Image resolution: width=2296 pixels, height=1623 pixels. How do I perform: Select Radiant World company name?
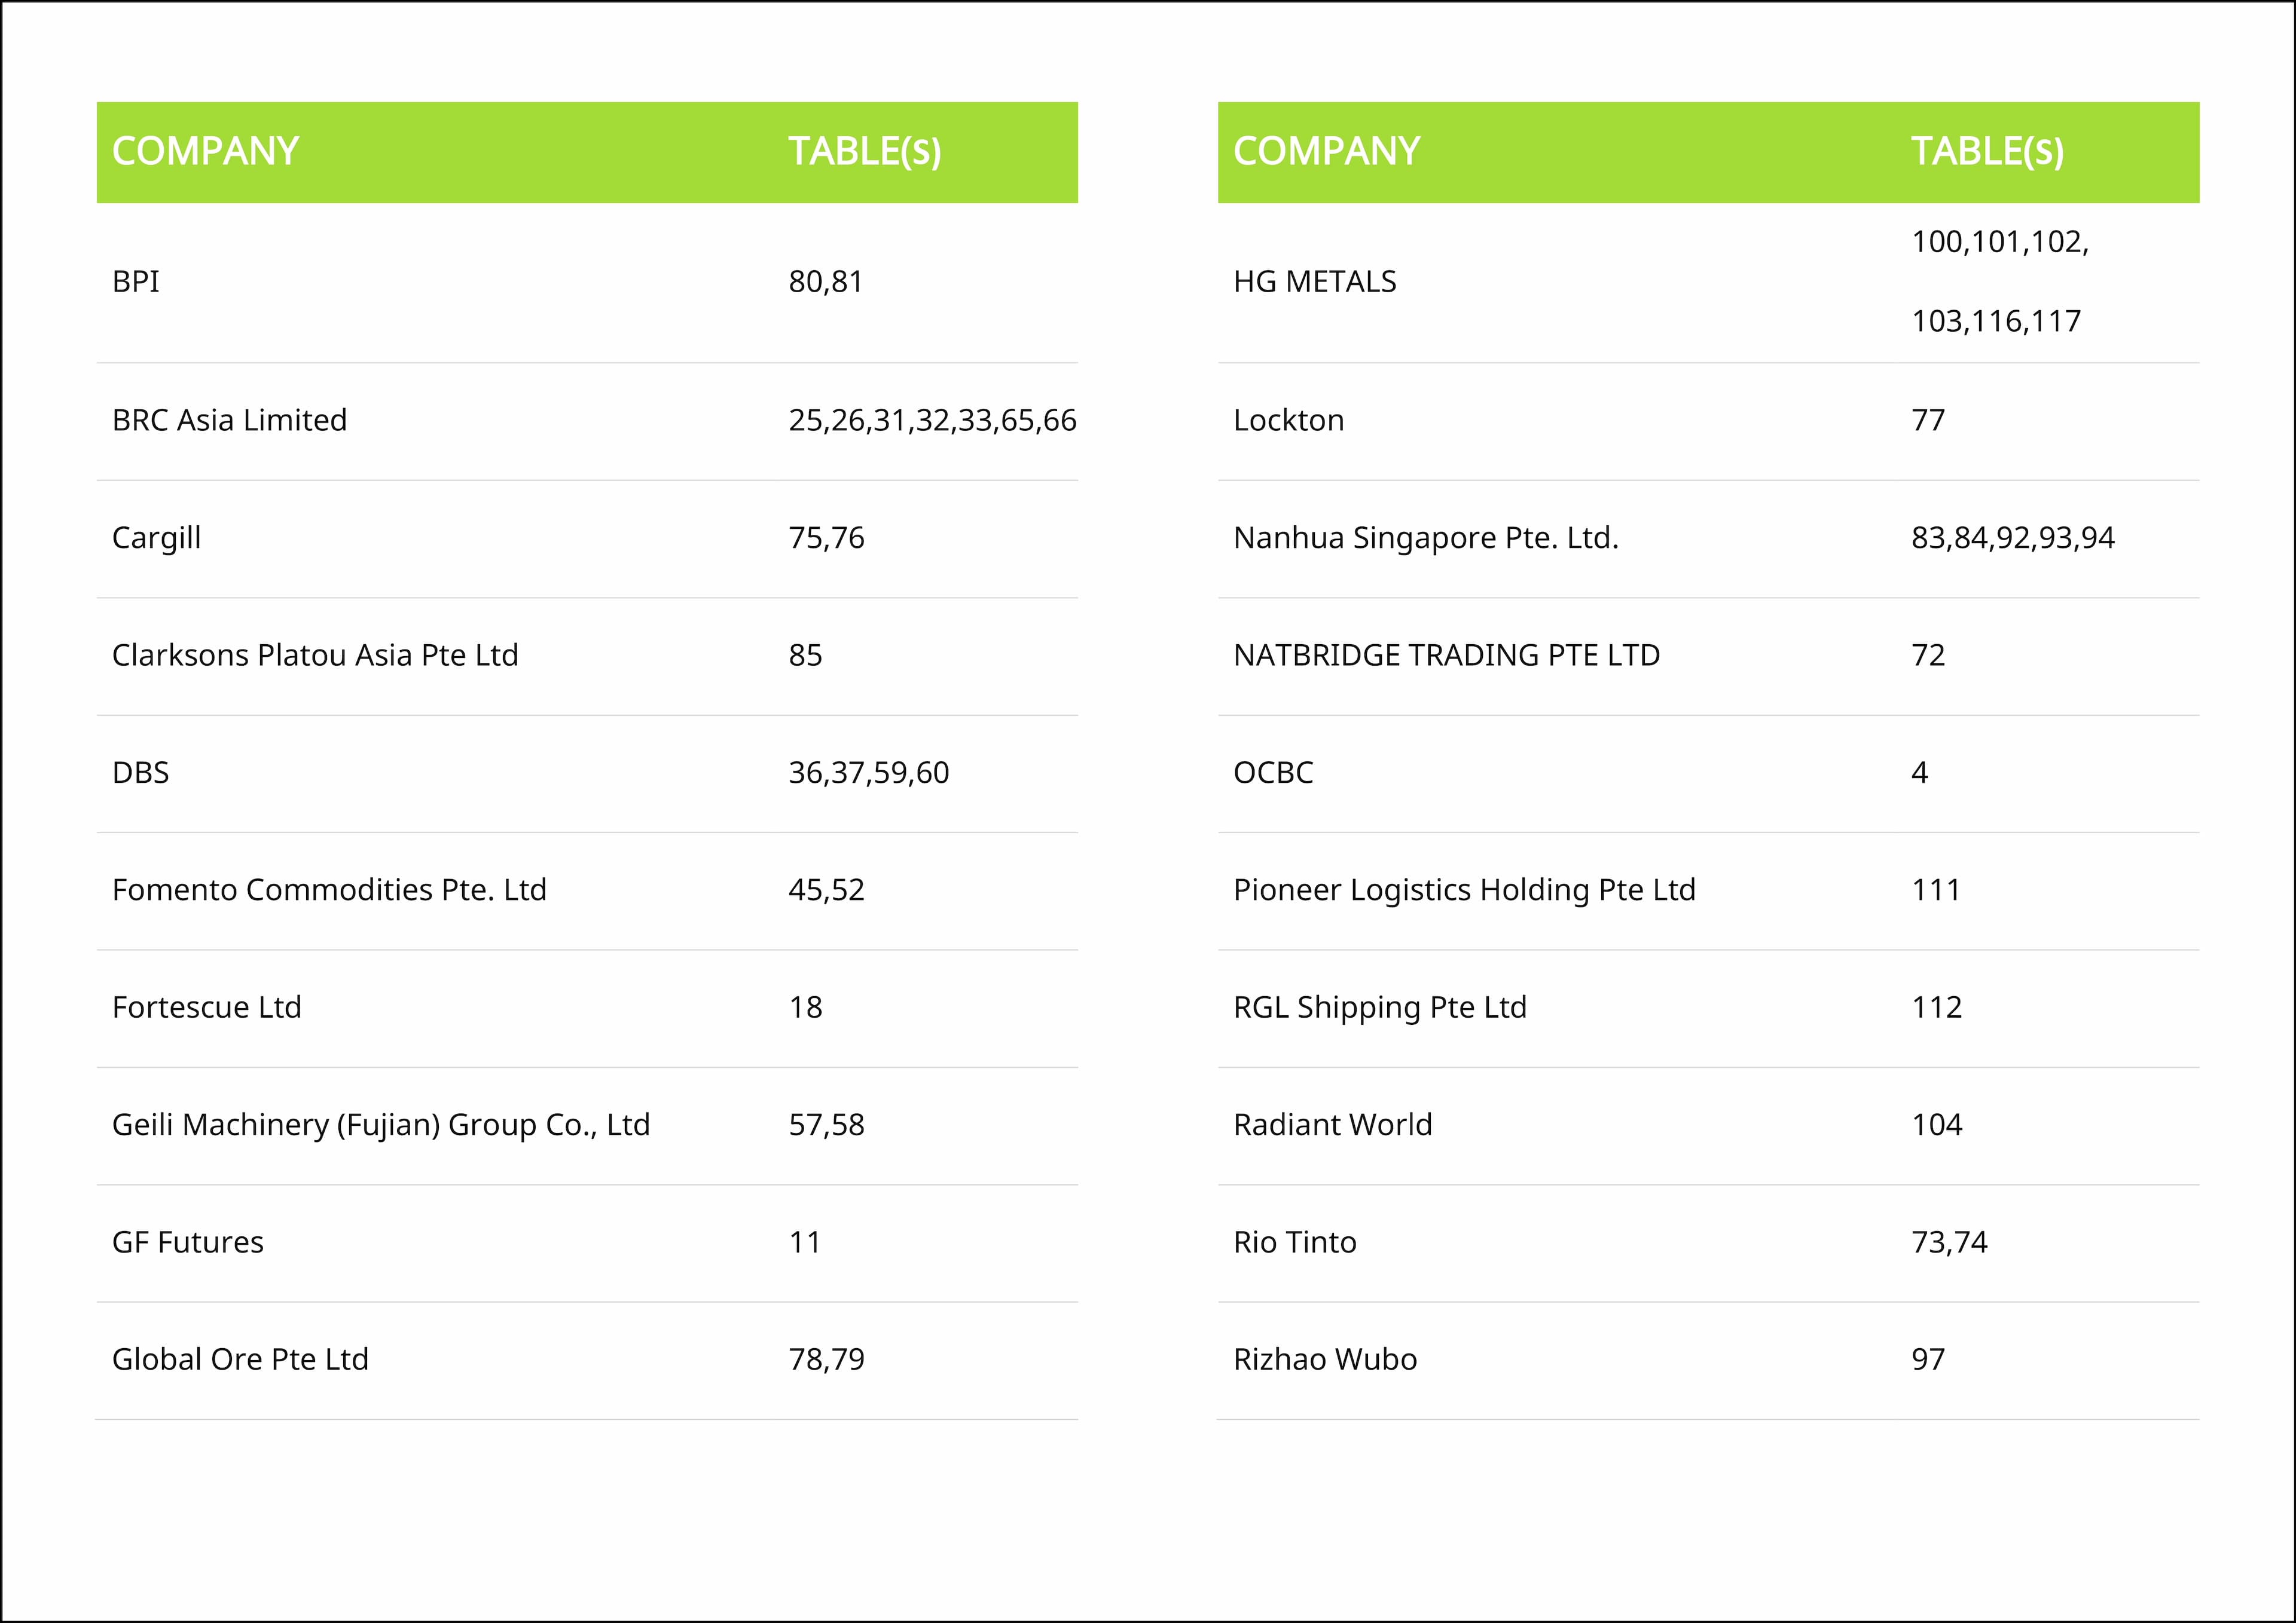[x=1333, y=1125]
